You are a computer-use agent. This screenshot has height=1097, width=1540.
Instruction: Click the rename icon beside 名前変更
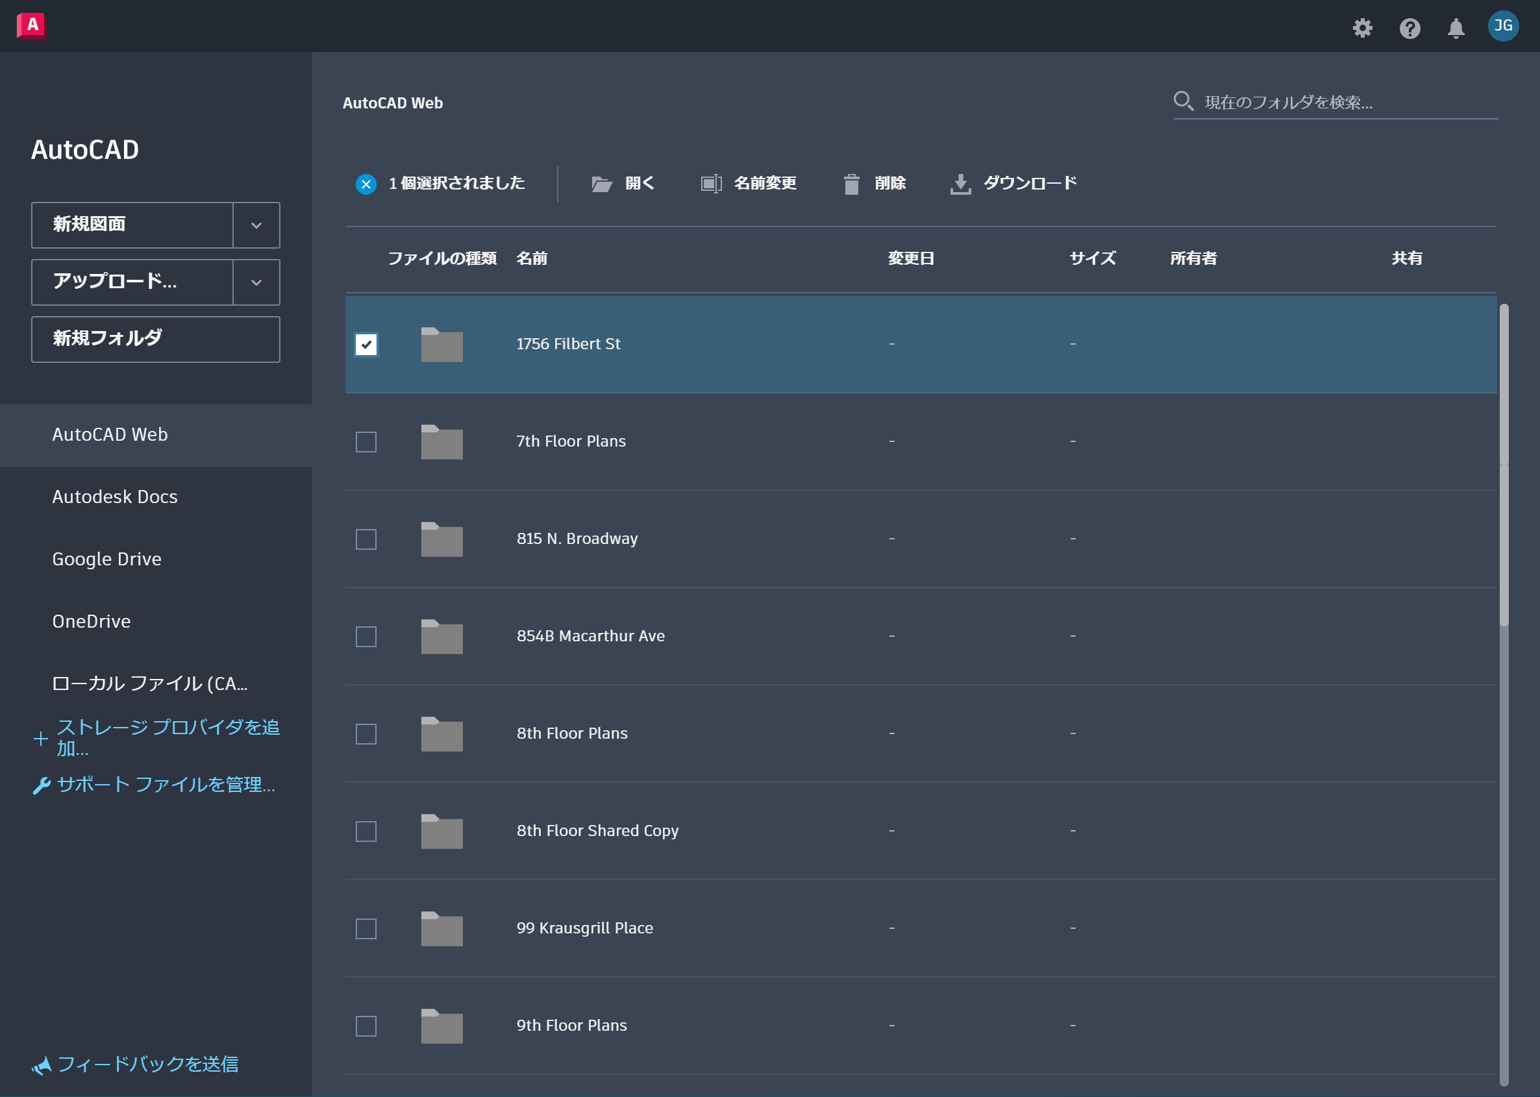pos(711,183)
